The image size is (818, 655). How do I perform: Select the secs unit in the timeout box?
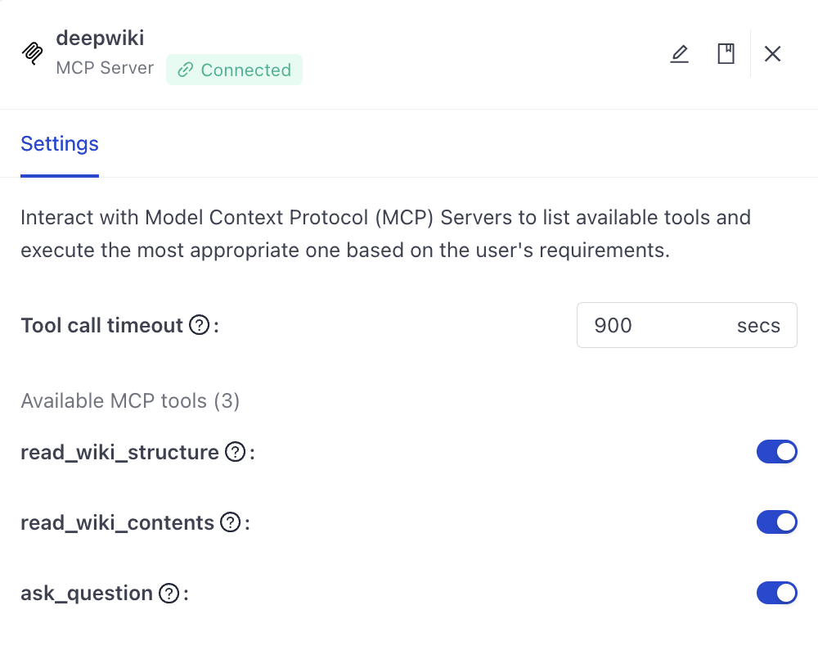[x=757, y=325]
